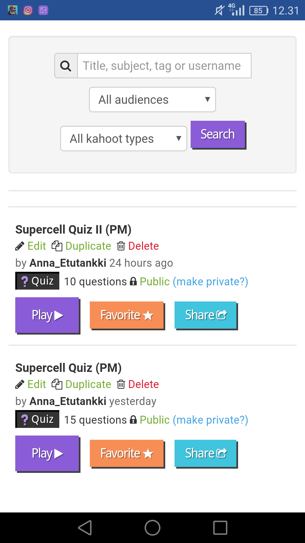Tap the Android back navigation icon
The height and width of the screenshot is (543, 305).
85,528
